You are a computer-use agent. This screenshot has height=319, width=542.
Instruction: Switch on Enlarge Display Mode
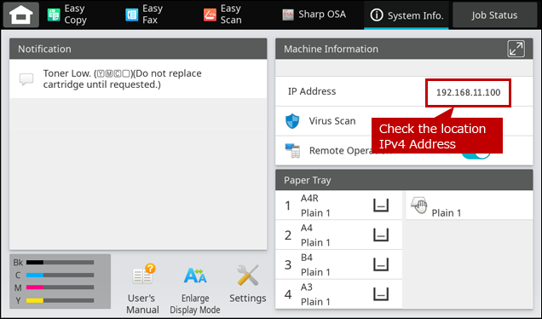coord(195,290)
